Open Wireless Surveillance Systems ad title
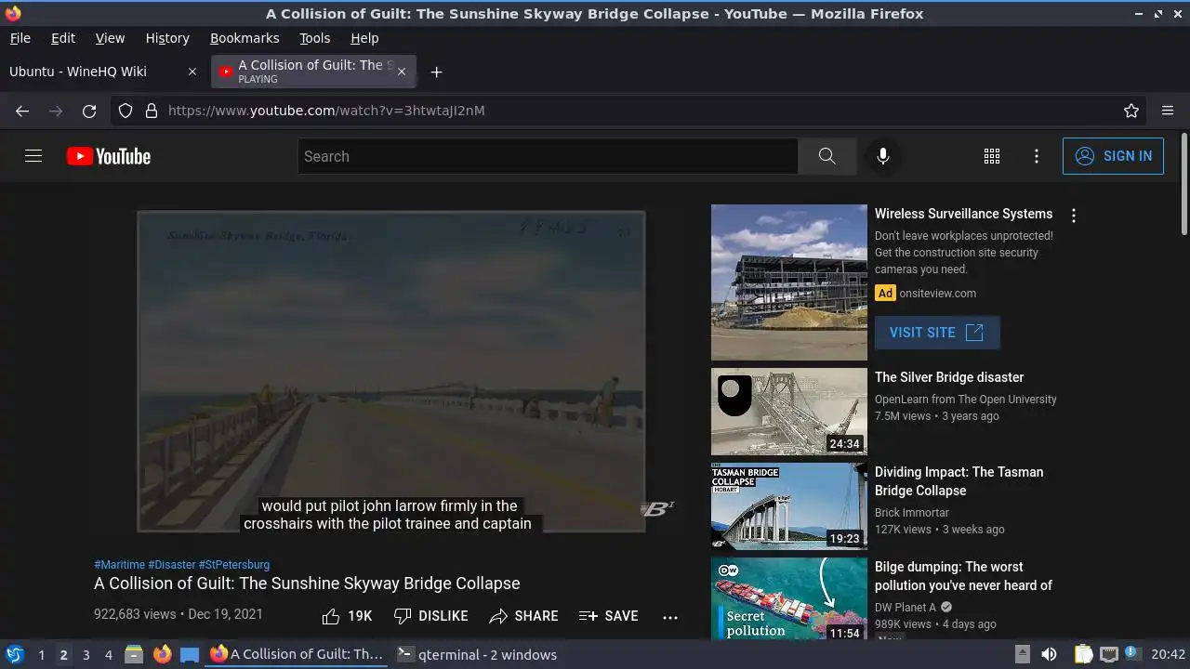This screenshot has height=669, width=1190. (x=963, y=214)
